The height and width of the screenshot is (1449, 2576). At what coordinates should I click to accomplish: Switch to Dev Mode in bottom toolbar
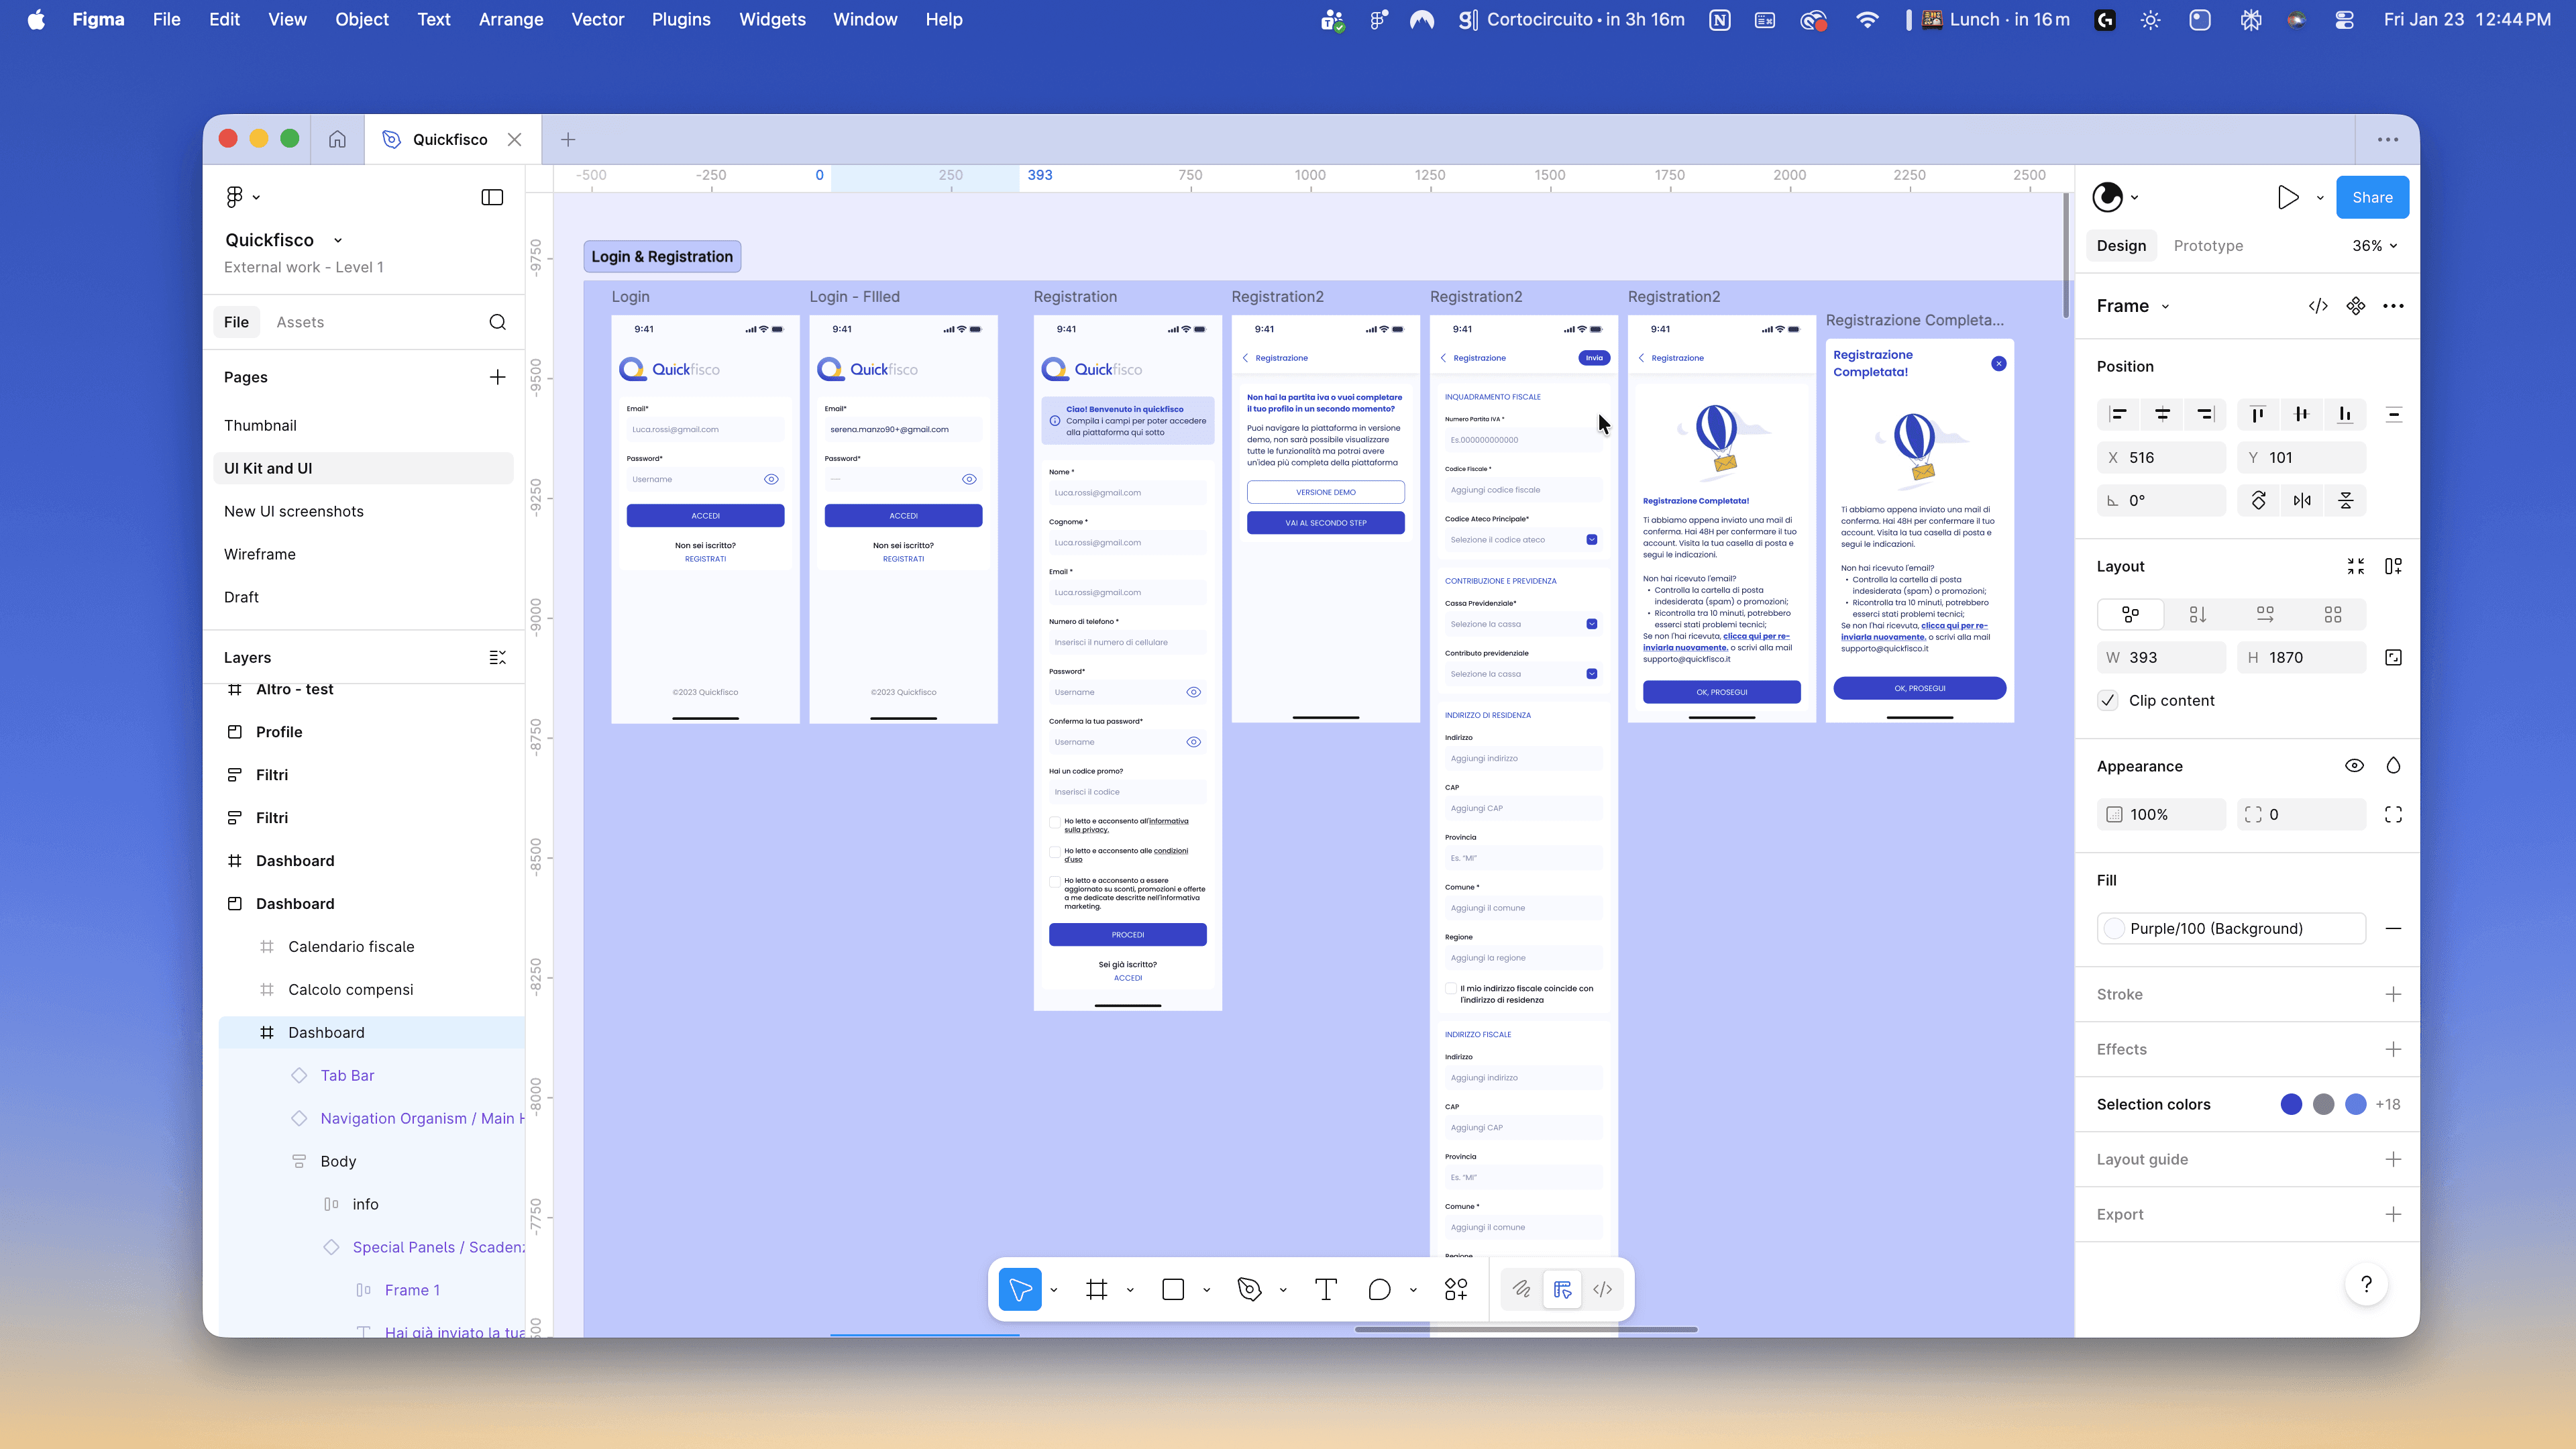point(1602,1290)
